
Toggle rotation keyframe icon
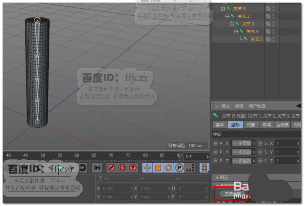(168, 168)
